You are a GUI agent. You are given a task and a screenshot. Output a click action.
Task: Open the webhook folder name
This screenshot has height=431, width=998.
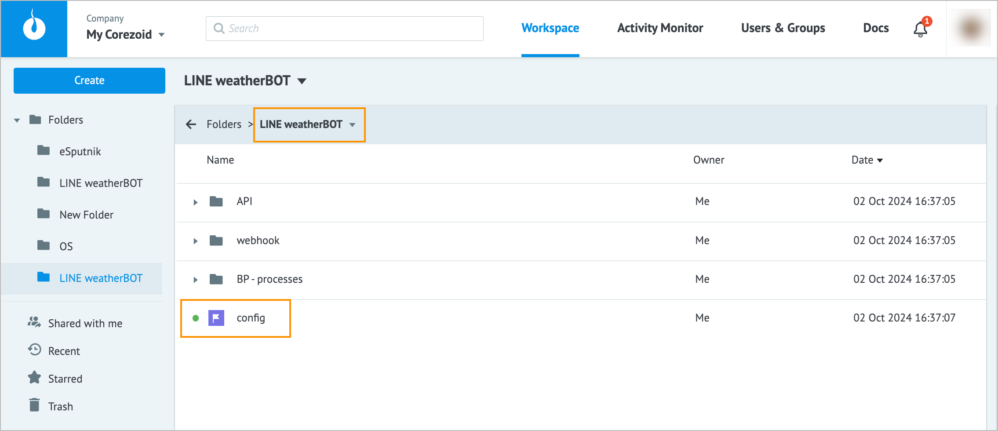258,241
